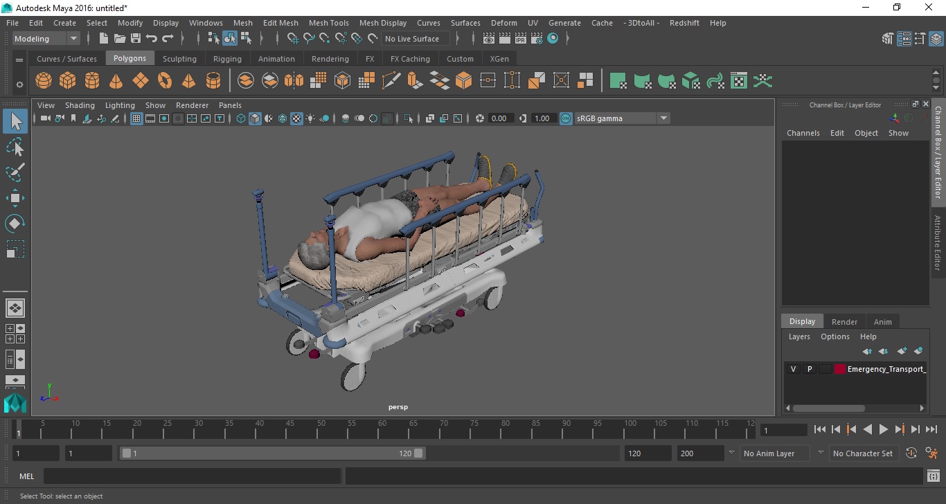This screenshot has width=946, height=504.
Task: Toggle use all lights in viewport
Action: 310,118
